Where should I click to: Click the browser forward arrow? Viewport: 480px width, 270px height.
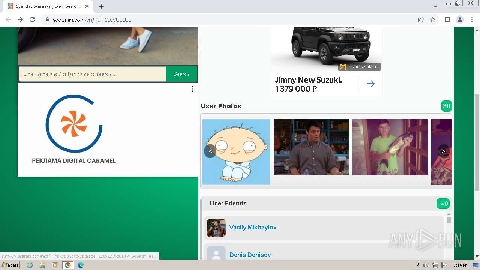[x=20, y=19]
